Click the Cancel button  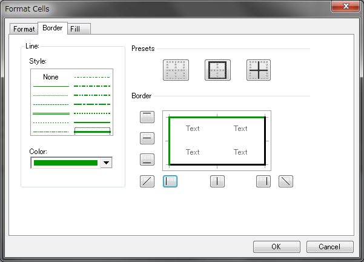coord(330,247)
